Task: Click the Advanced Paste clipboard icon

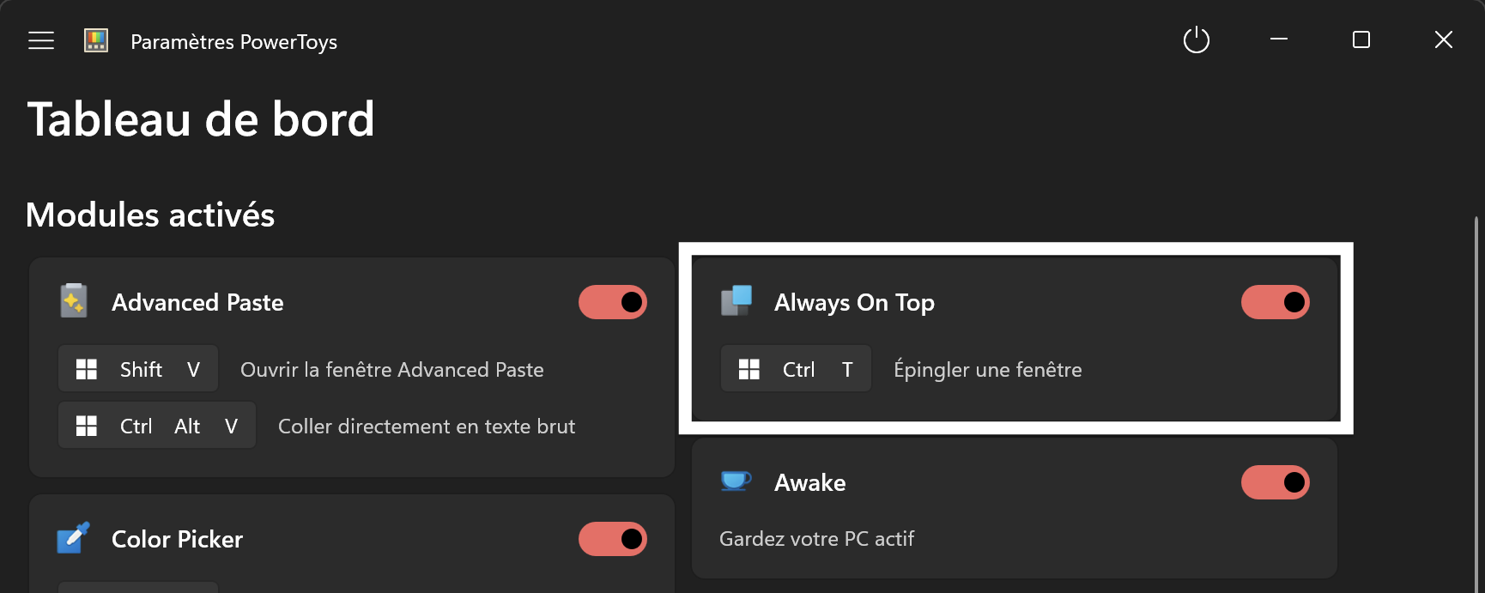Action: click(x=74, y=301)
